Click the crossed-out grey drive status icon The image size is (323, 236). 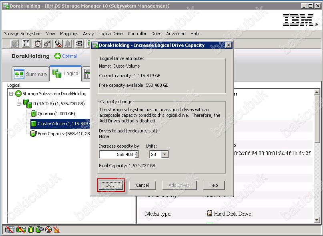[10, 230]
